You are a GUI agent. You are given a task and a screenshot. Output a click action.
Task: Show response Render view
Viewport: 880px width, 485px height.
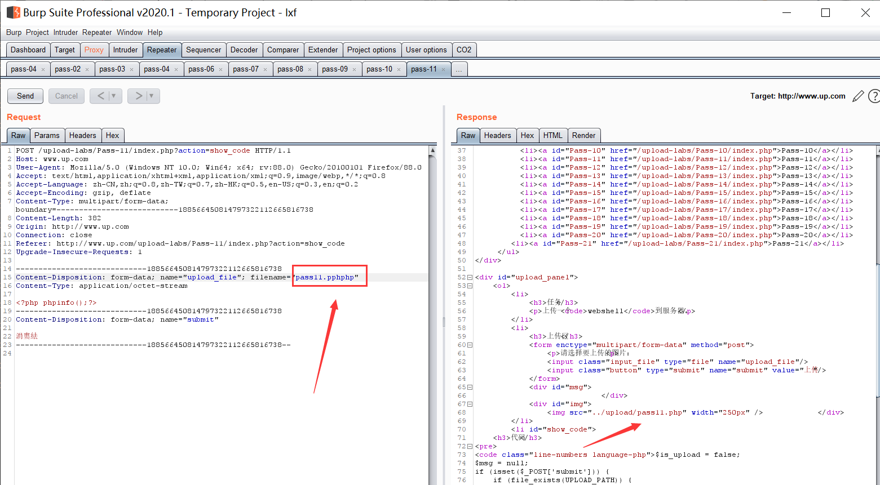tap(584, 135)
